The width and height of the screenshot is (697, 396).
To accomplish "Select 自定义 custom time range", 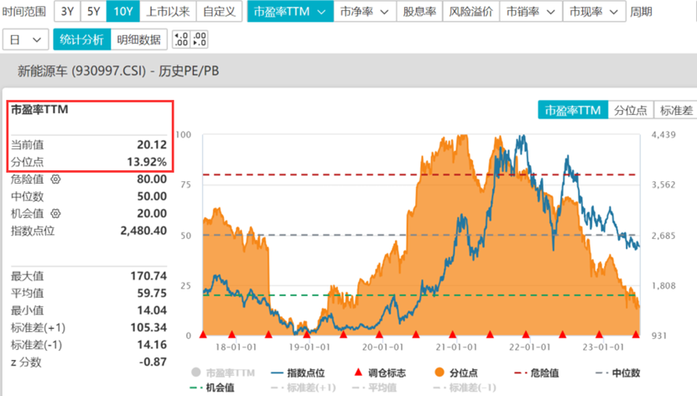I will (x=219, y=11).
